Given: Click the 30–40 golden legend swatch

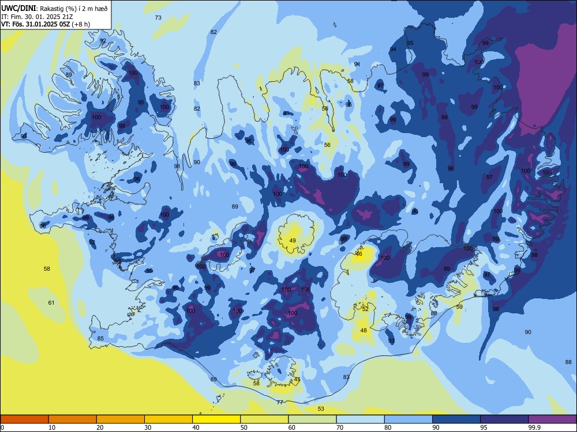Looking at the screenshot, I should 168,419.
